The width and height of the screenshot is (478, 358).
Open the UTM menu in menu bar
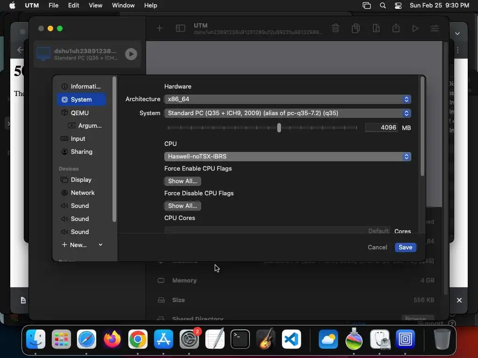click(x=32, y=5)
